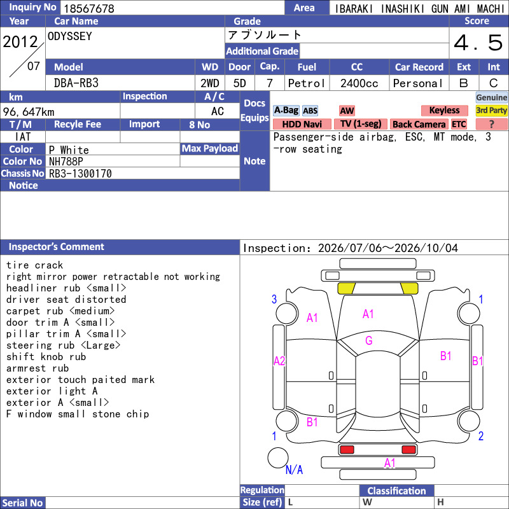Click the mileage 96,647km
Image resolution: width=509 pixels, height=509 pixels.
[29, 112]
